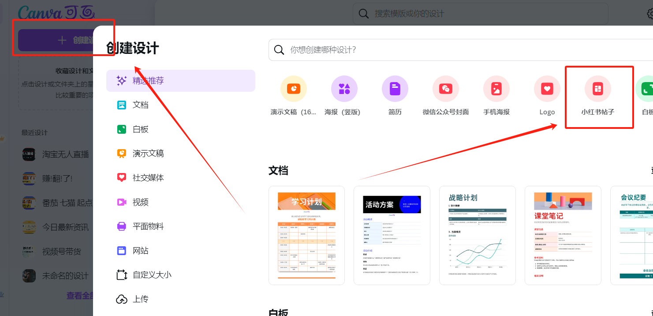Image resolution: width=653 pixels, height=316 pixels.
Task: Open the 学习计划 document template thumbnail
Action: point(306,235)
